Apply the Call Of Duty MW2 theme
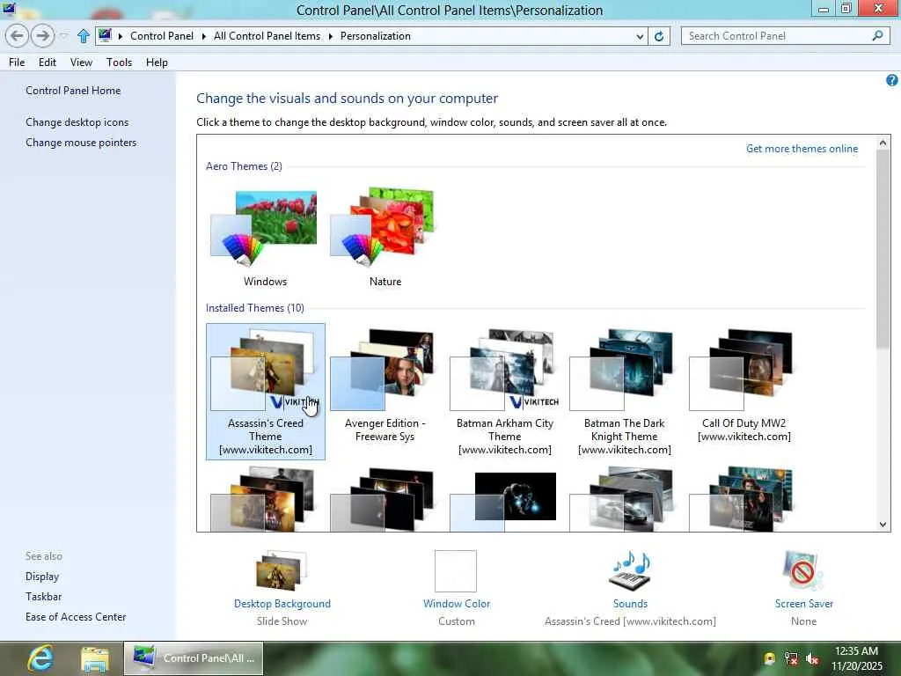This screenshot has width=901, height=676. point(744,386)
